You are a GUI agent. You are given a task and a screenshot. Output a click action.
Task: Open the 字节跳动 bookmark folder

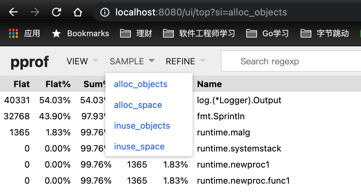[325, 33]
